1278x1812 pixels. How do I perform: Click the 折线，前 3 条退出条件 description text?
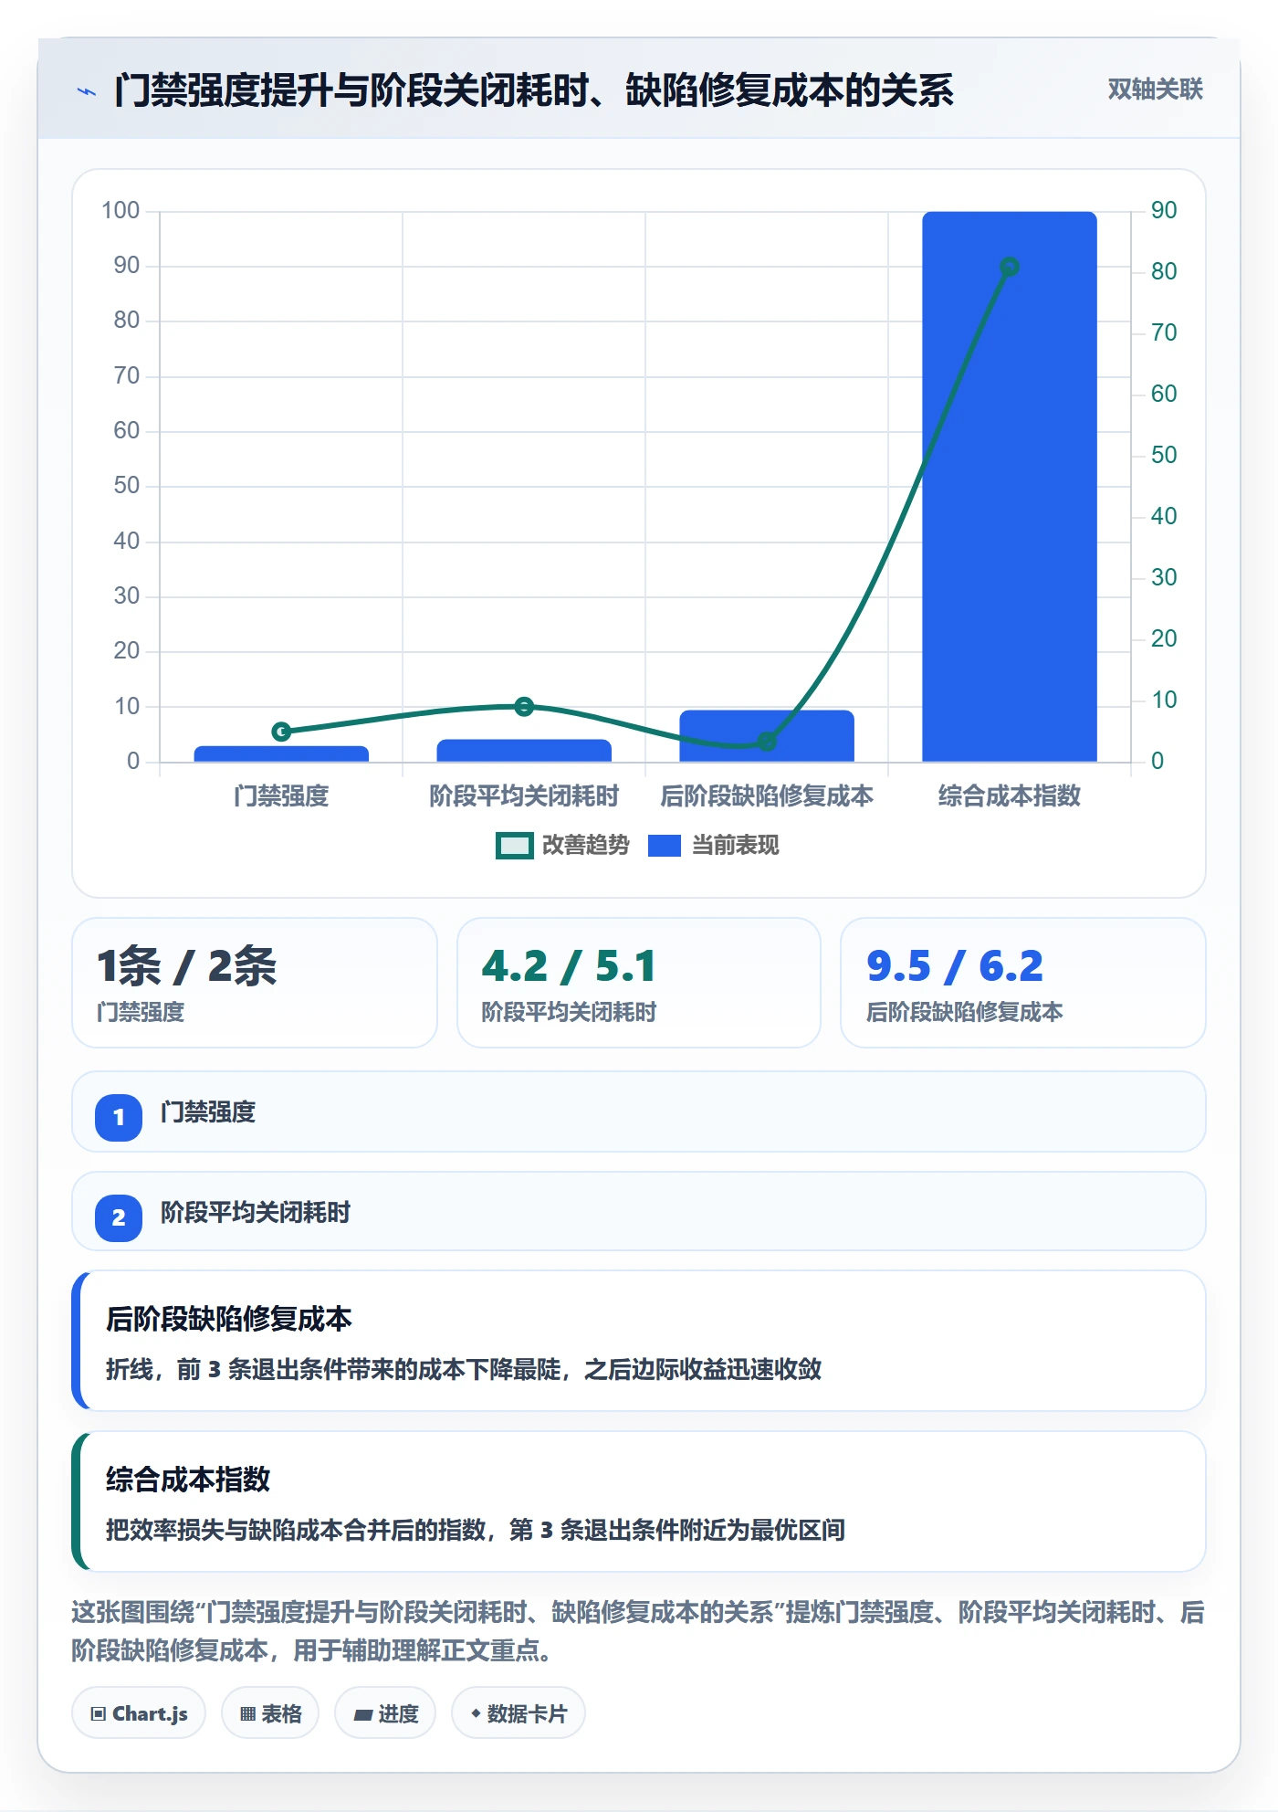click(x=464, y=1369)
